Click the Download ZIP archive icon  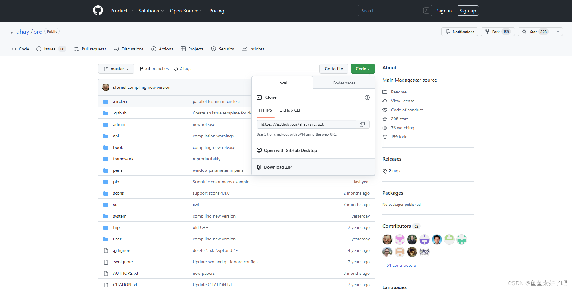pyautogui.click(x=259, y=167)
